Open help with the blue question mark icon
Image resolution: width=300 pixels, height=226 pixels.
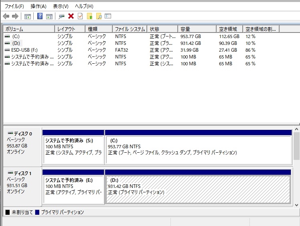tap(40, 16)
